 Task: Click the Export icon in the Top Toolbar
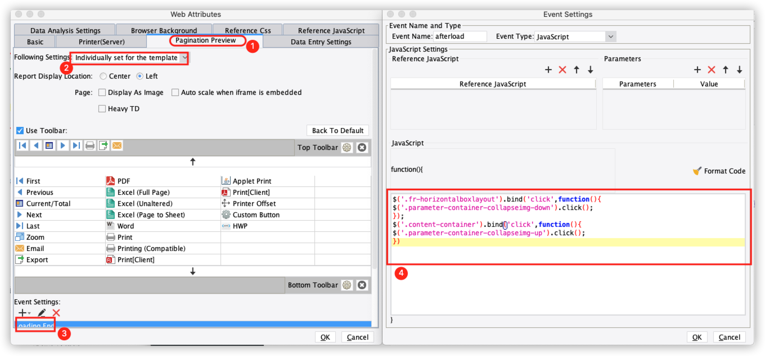point(103,145)
